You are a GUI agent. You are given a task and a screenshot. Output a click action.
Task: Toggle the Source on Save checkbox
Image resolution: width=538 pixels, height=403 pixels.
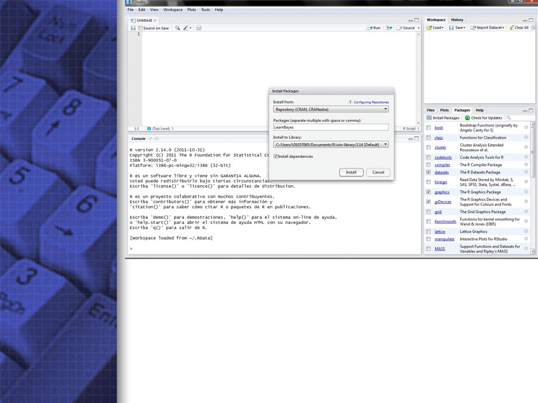[140, 28]
